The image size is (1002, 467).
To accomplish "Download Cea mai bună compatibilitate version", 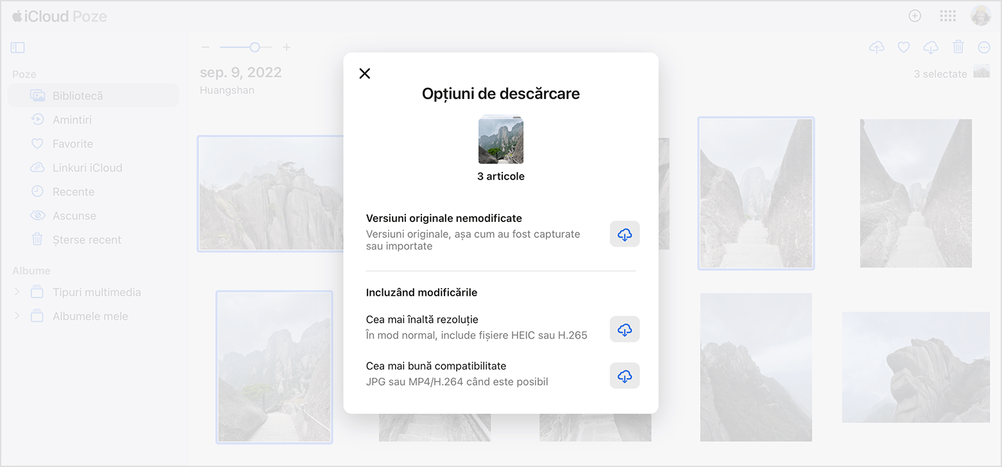I will (624, 376).
